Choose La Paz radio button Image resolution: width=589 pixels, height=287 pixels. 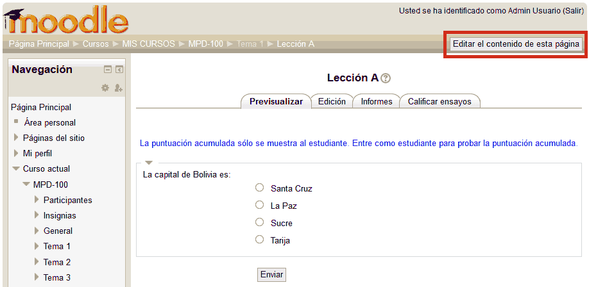[259, 205]
